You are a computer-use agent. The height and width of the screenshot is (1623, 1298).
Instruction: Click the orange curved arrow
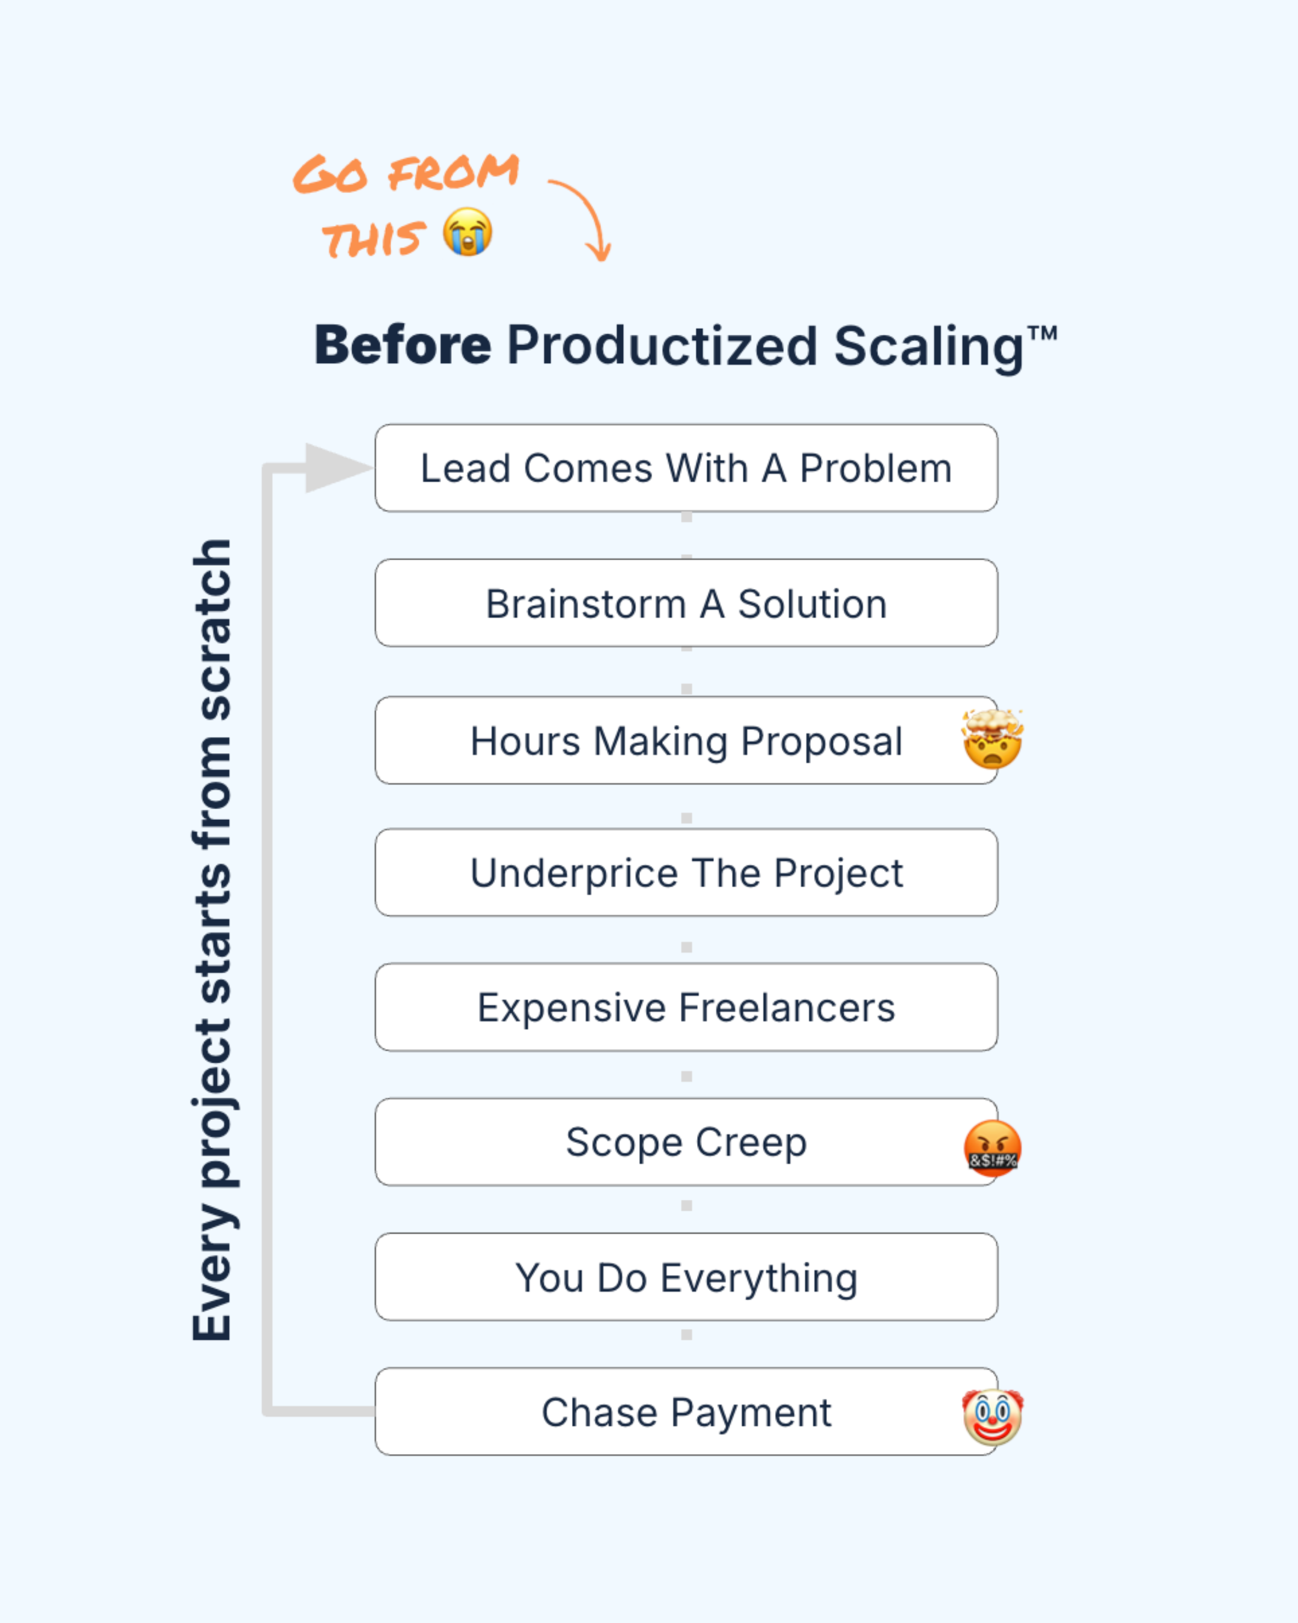click(x=585, y=216)
